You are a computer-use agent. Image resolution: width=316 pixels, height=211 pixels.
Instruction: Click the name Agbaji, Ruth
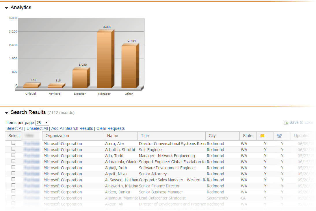tap(116, 168)
